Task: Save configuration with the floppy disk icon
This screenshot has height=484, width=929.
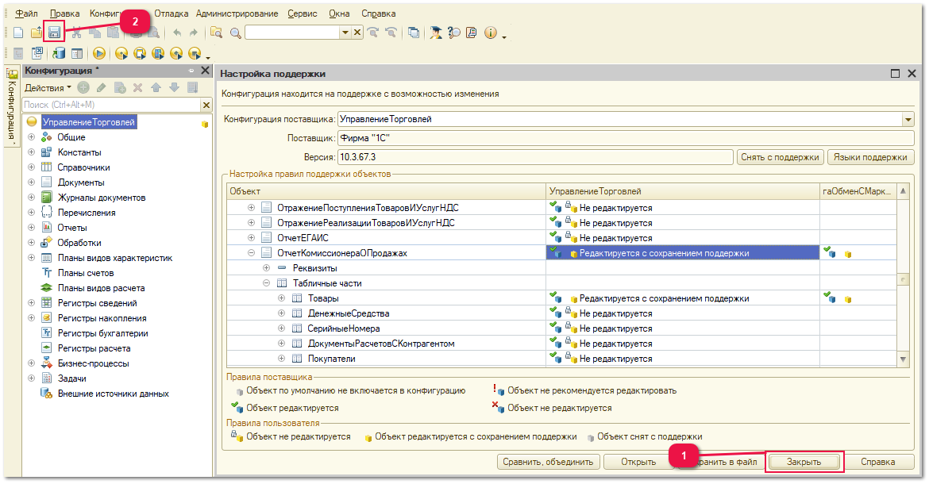Action: click(x=55, y=33)
